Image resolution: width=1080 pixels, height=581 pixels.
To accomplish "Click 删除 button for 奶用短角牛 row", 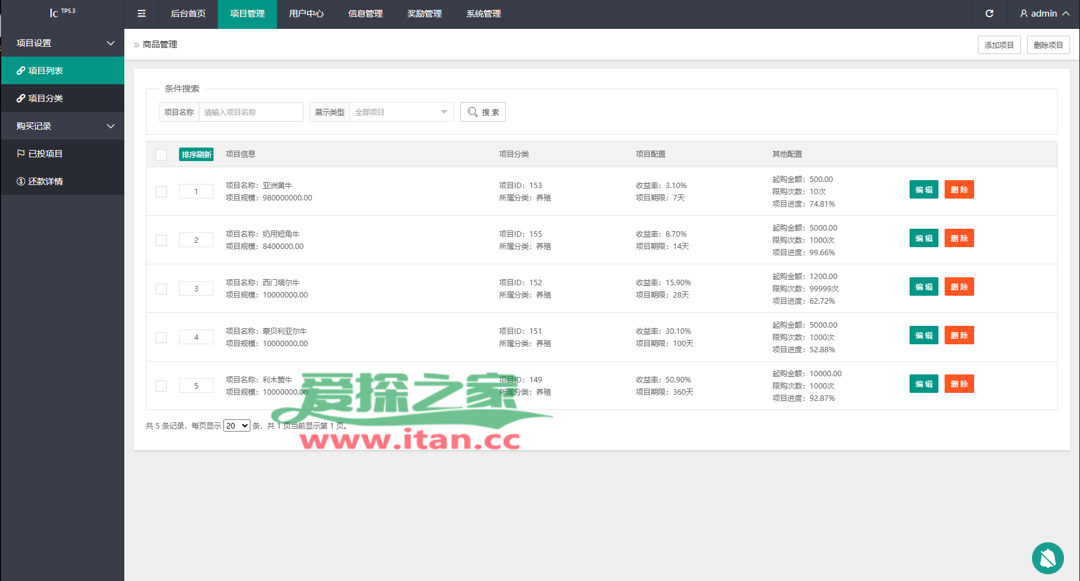I will point(959,239).
